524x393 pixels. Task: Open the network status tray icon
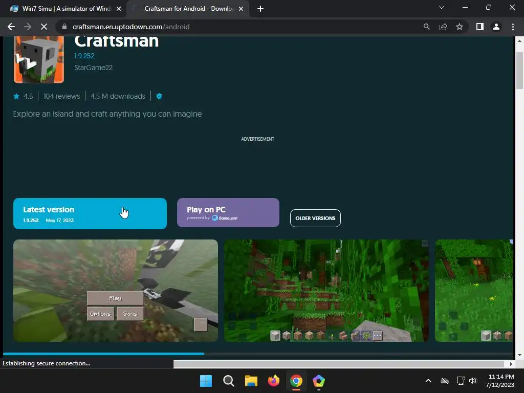click(461, 381)
